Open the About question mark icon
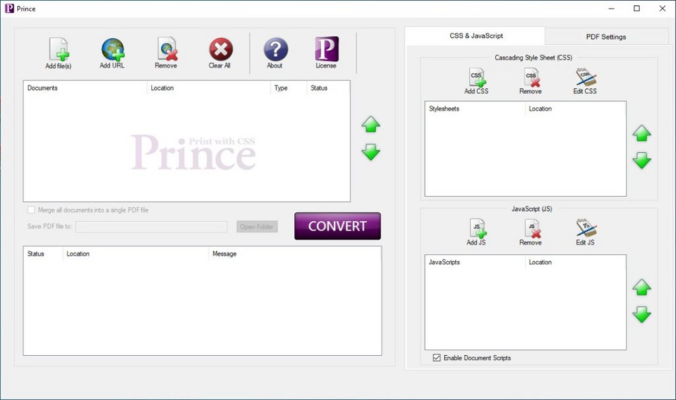676x400 pixels. coord(275,49)
